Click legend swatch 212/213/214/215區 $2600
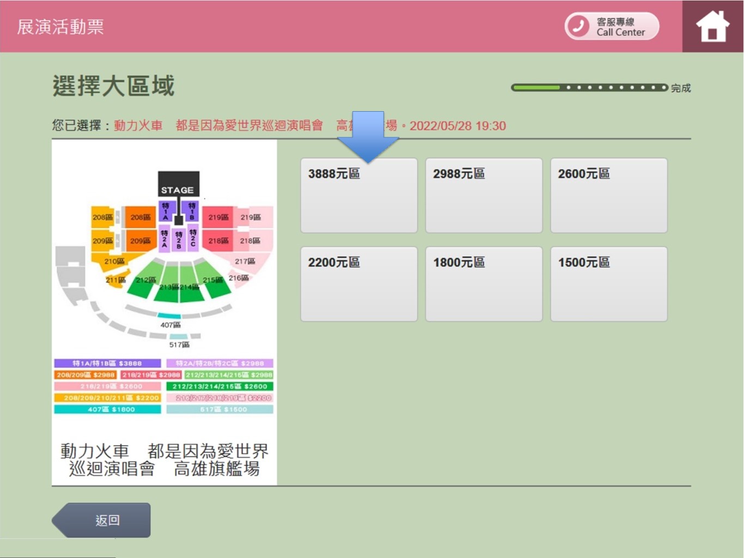The height and width of the screenshot is (558, 744). [220, 386]
